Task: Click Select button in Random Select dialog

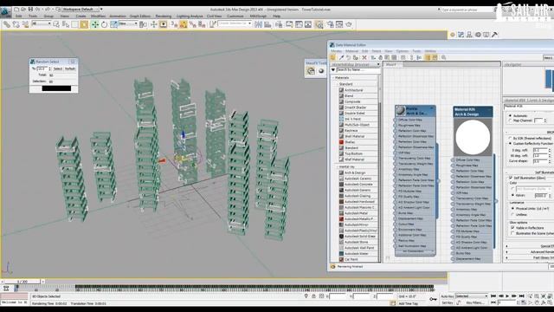Action: (58, 68)
